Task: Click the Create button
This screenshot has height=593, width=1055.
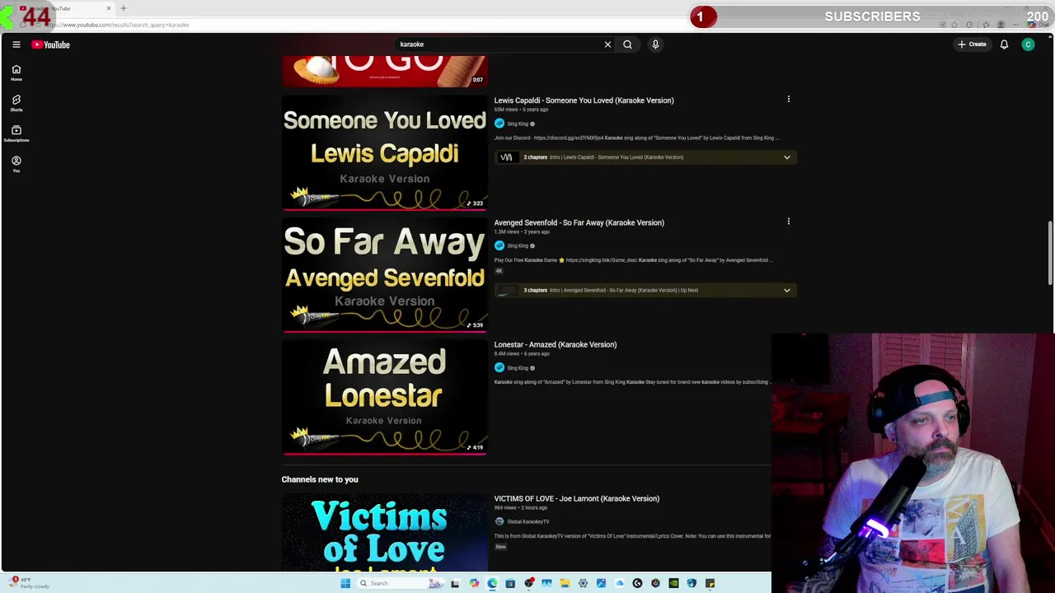Action: (x=972, y=44)
